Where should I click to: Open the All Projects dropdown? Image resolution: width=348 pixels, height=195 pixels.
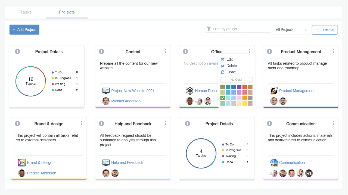pyautogui.click(x=291, y=30)
